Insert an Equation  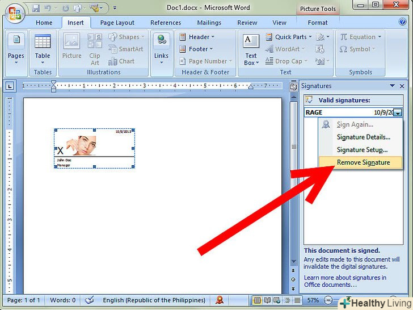coord(360,37)
